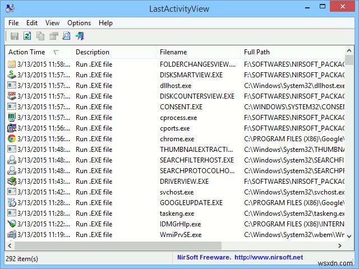This screenshot has width=359, height=269.
Task: Click the GOOGLEUPDATE.EXE row icon
Action: [11, 203]
